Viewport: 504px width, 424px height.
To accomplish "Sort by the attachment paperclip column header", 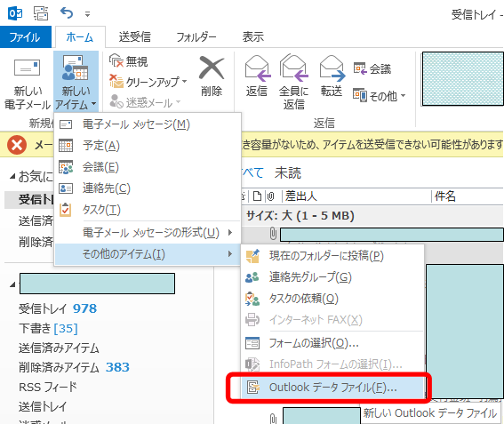I will coord(270,196).
